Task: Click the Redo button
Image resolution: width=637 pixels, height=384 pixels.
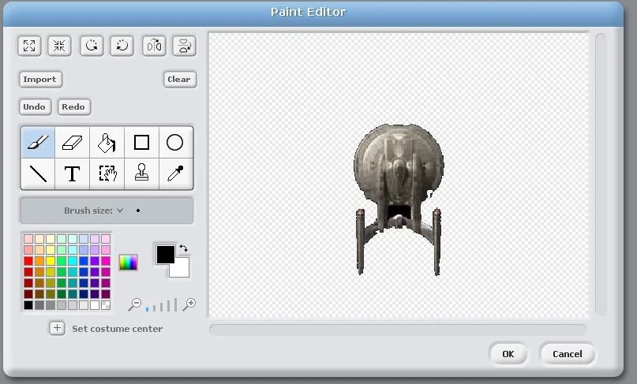Action: 73,106
